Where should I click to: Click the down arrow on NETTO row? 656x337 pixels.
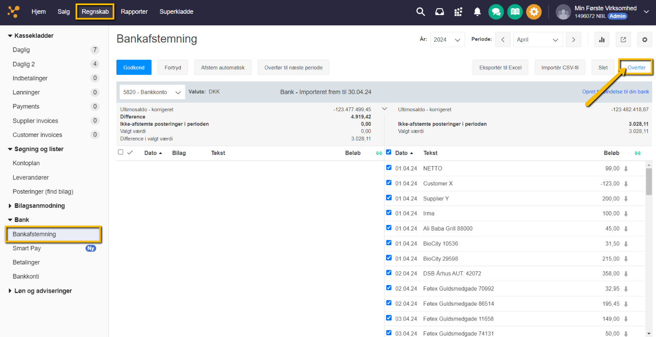coord(626,169)
